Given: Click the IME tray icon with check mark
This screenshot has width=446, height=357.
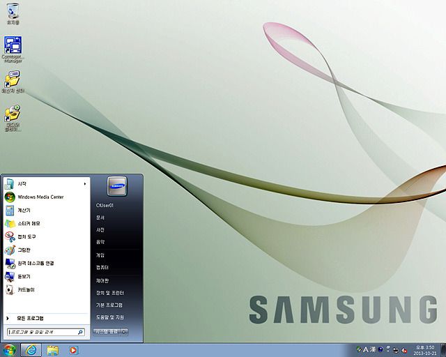Looking at the screenshot, I should click(359, 349).
